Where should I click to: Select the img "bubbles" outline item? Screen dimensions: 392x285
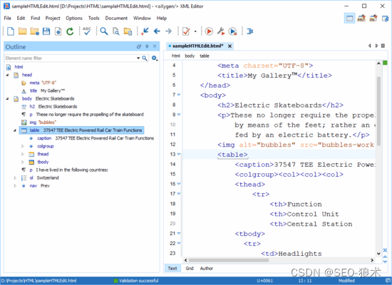click(38, 123)
